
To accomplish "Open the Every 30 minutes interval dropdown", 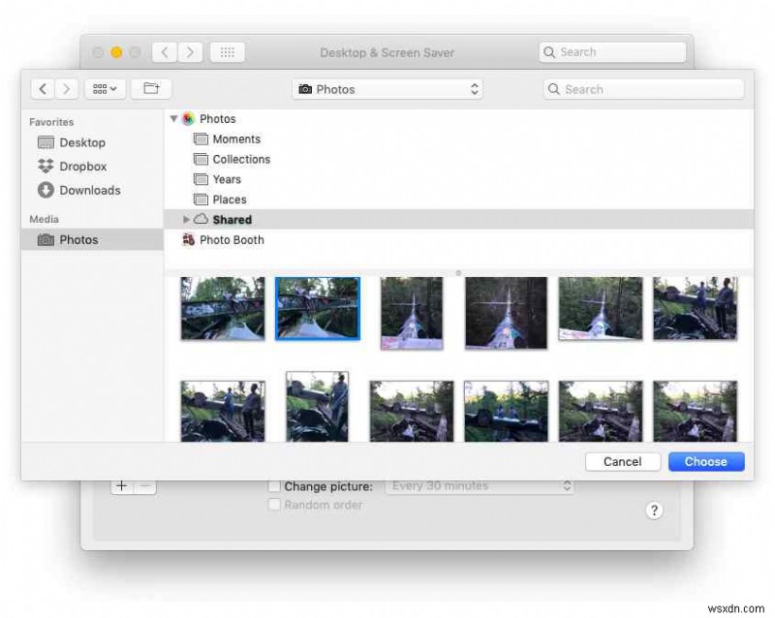I will [480, 486].
